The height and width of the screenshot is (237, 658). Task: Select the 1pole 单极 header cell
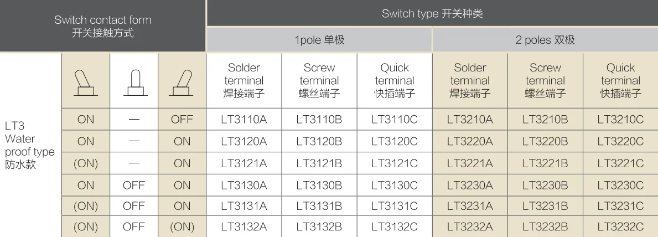[319, 40]
